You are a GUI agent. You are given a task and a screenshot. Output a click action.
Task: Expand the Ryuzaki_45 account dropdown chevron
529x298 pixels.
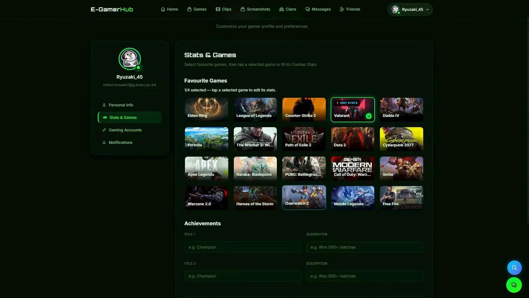coord(427,9)
